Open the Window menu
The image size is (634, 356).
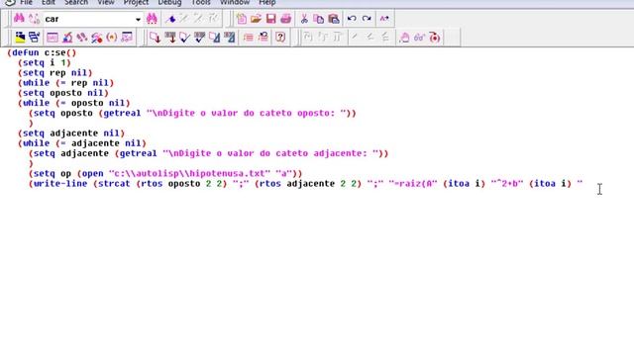tap(235, 3)
